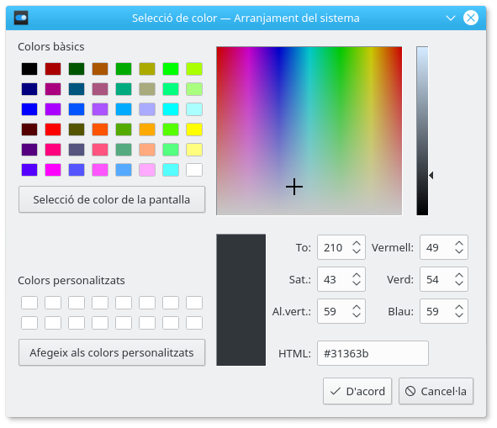Pick the cyan basic color swatch
This screenshot has height=428, width=497.
171,109
